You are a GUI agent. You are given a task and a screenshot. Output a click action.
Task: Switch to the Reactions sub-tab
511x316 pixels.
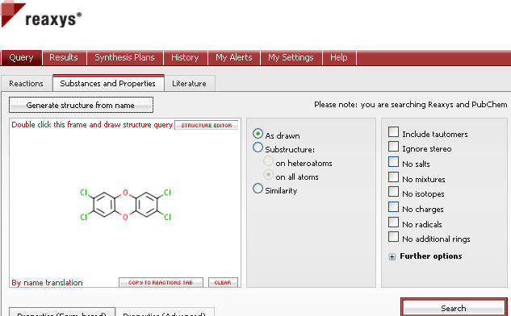(26, 84)
